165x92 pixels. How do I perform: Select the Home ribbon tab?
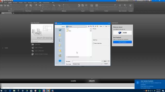[5, 3]
